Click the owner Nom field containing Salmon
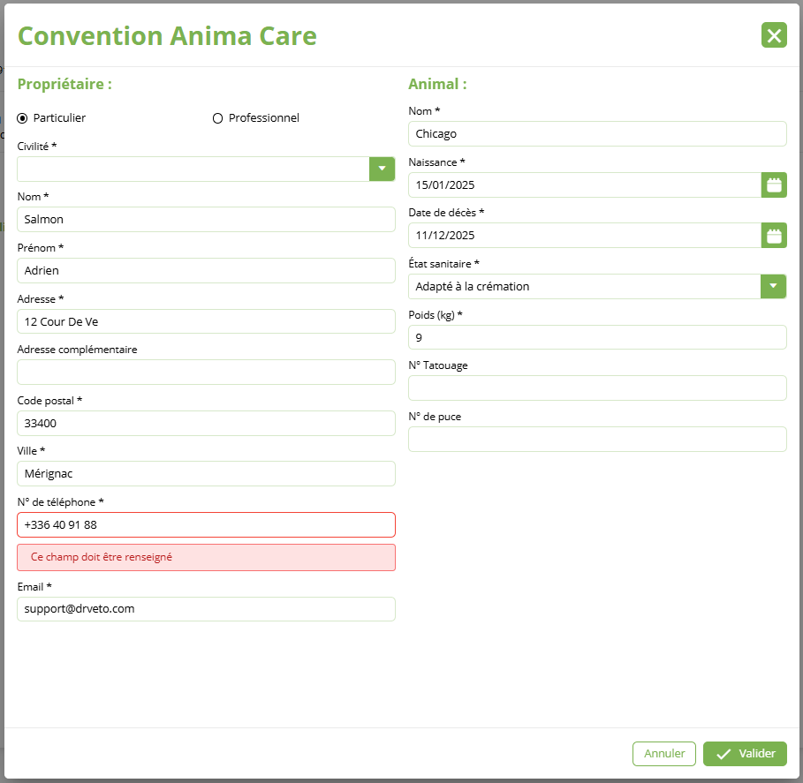Screen dimensions: 803x783 tap(206, 220)
